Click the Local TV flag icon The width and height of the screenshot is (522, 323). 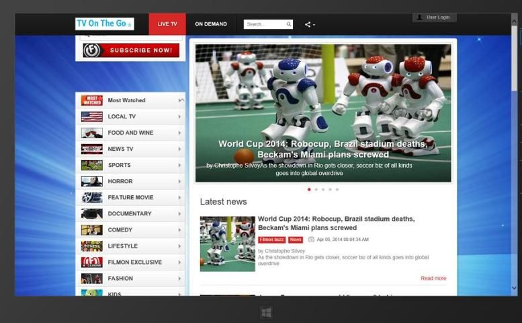pos(92,116)
